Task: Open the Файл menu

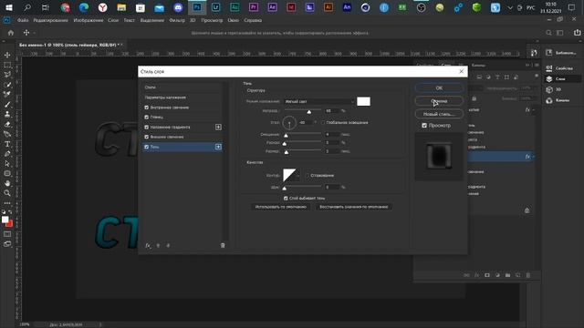Action: coord(23,20)
